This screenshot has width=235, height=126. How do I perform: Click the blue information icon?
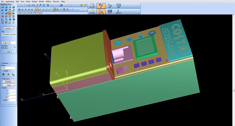pyautogui.click(x=61, y=5)
